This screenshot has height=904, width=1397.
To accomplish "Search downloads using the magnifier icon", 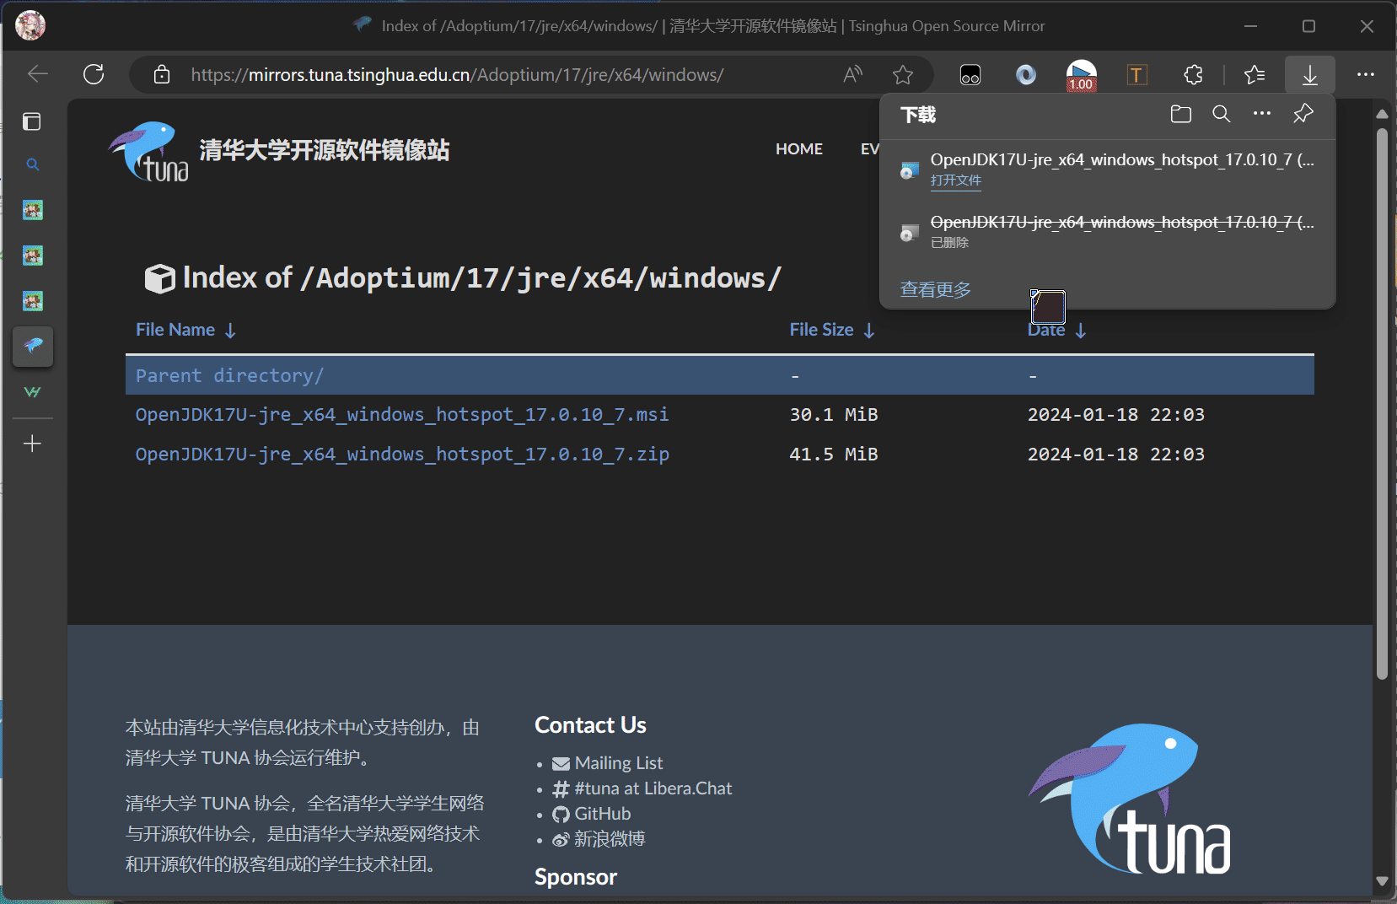I will pos(1221,115).
